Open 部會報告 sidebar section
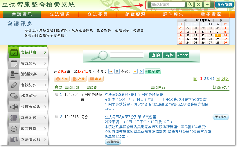237x147 pixels. 29,96
